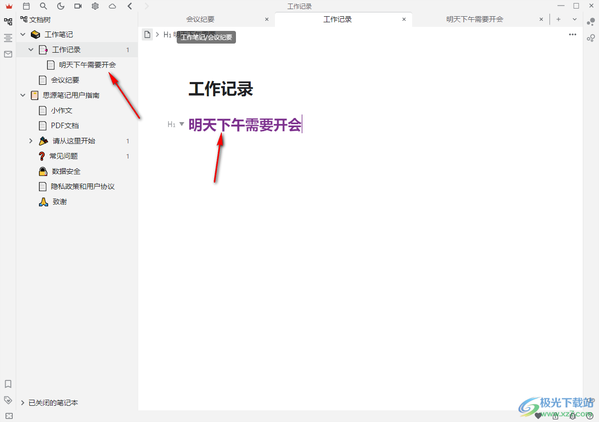Go back with the left arrow

coord(130,6)
